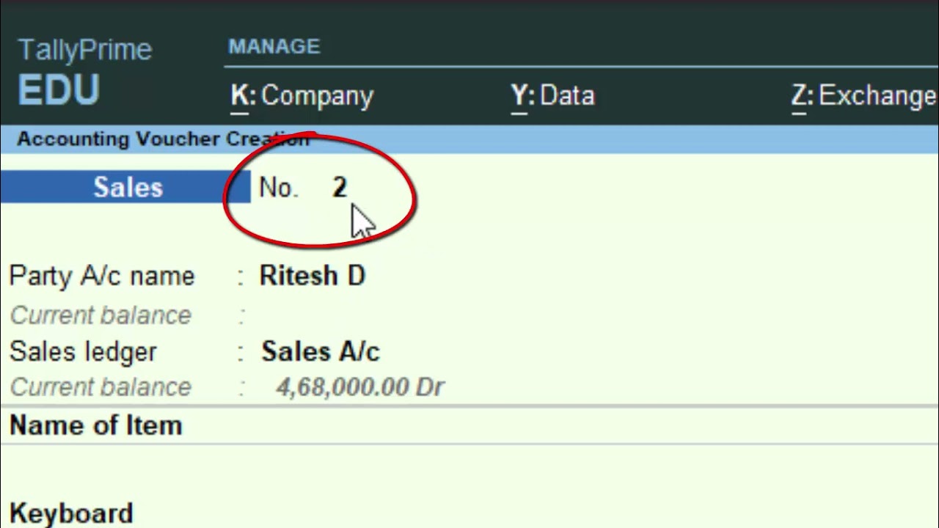Click the Name of Item column header
The image size is (939, 528).
coord(95,426)
